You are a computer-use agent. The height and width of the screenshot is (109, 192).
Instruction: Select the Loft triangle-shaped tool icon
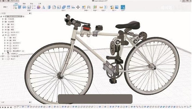(x=43, y=7)
